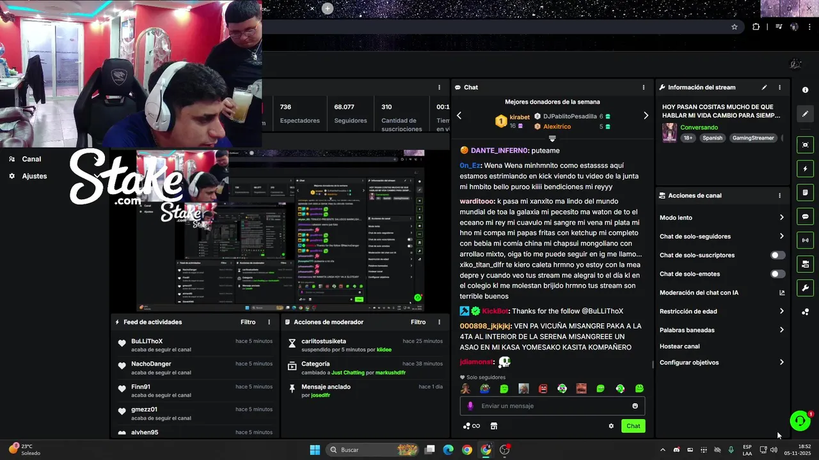Toggle lightning activity feed icon in sidebar
The width and height of the screenshot is (819, 460).
805,169
